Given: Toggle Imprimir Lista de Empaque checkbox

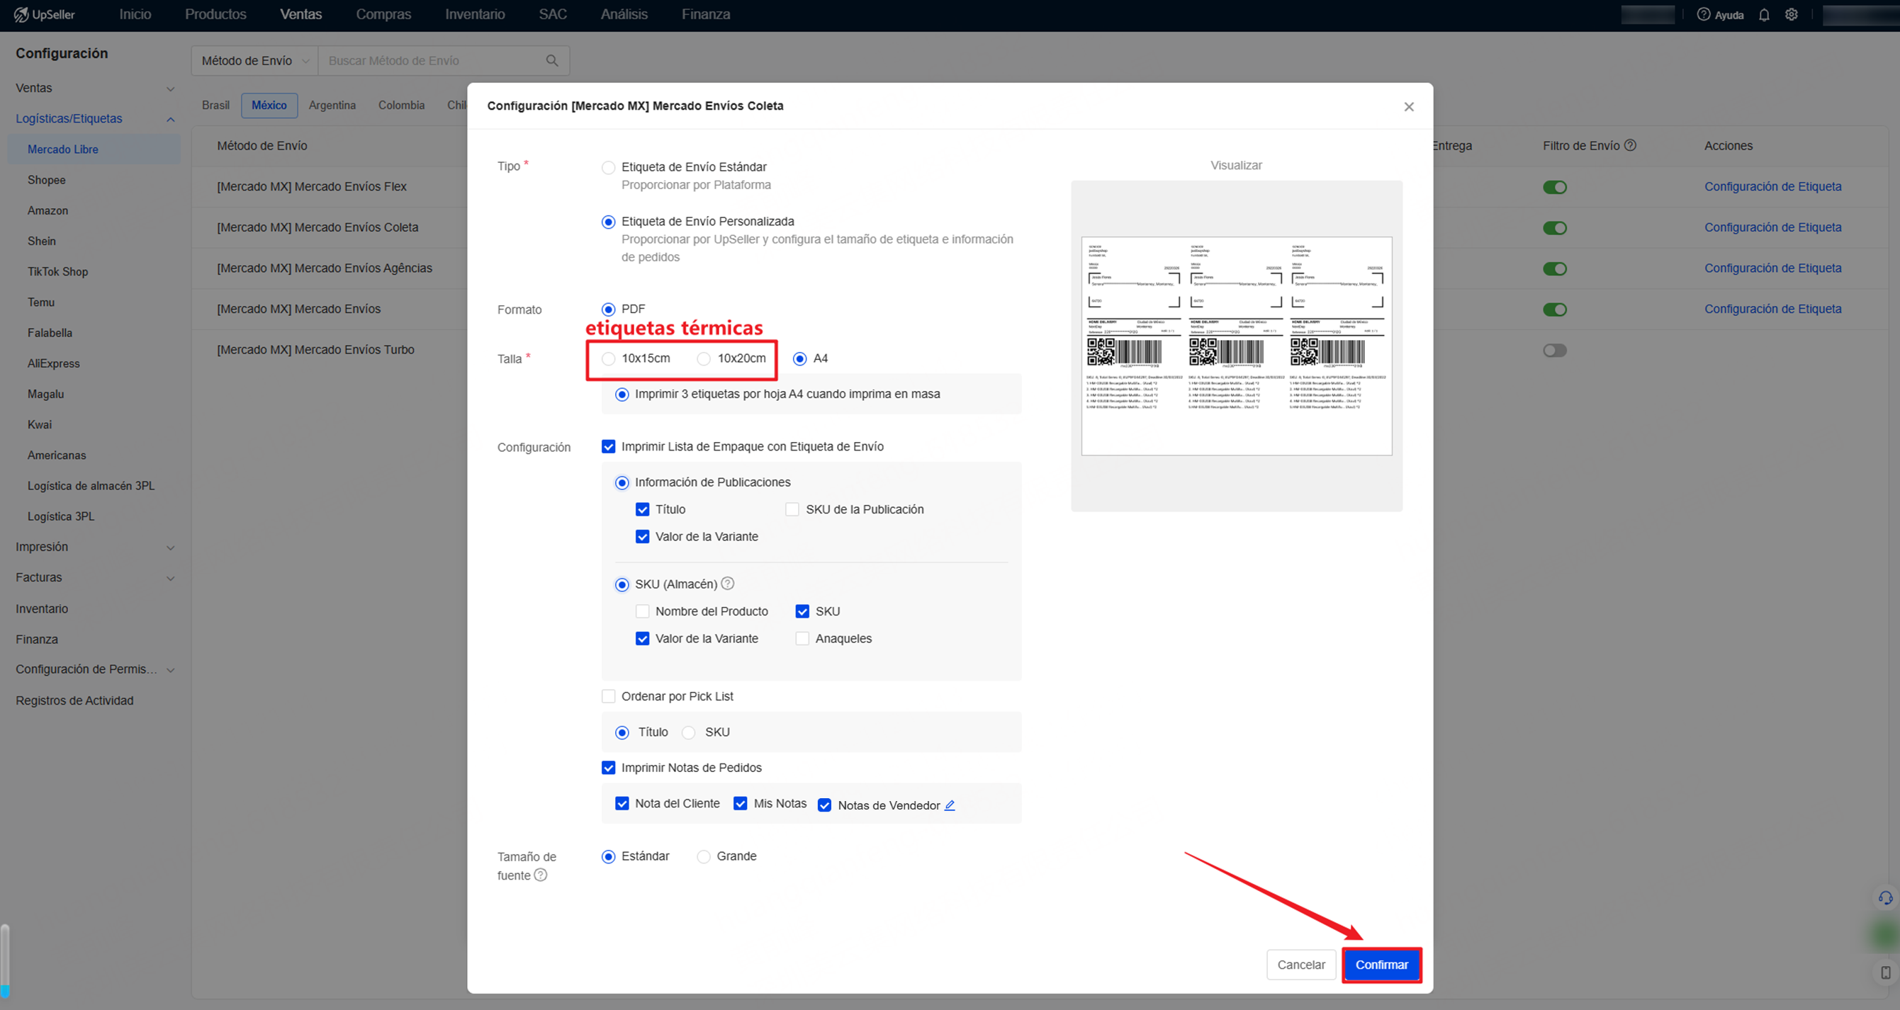Looking at the screenshot, I should [609, 446].
